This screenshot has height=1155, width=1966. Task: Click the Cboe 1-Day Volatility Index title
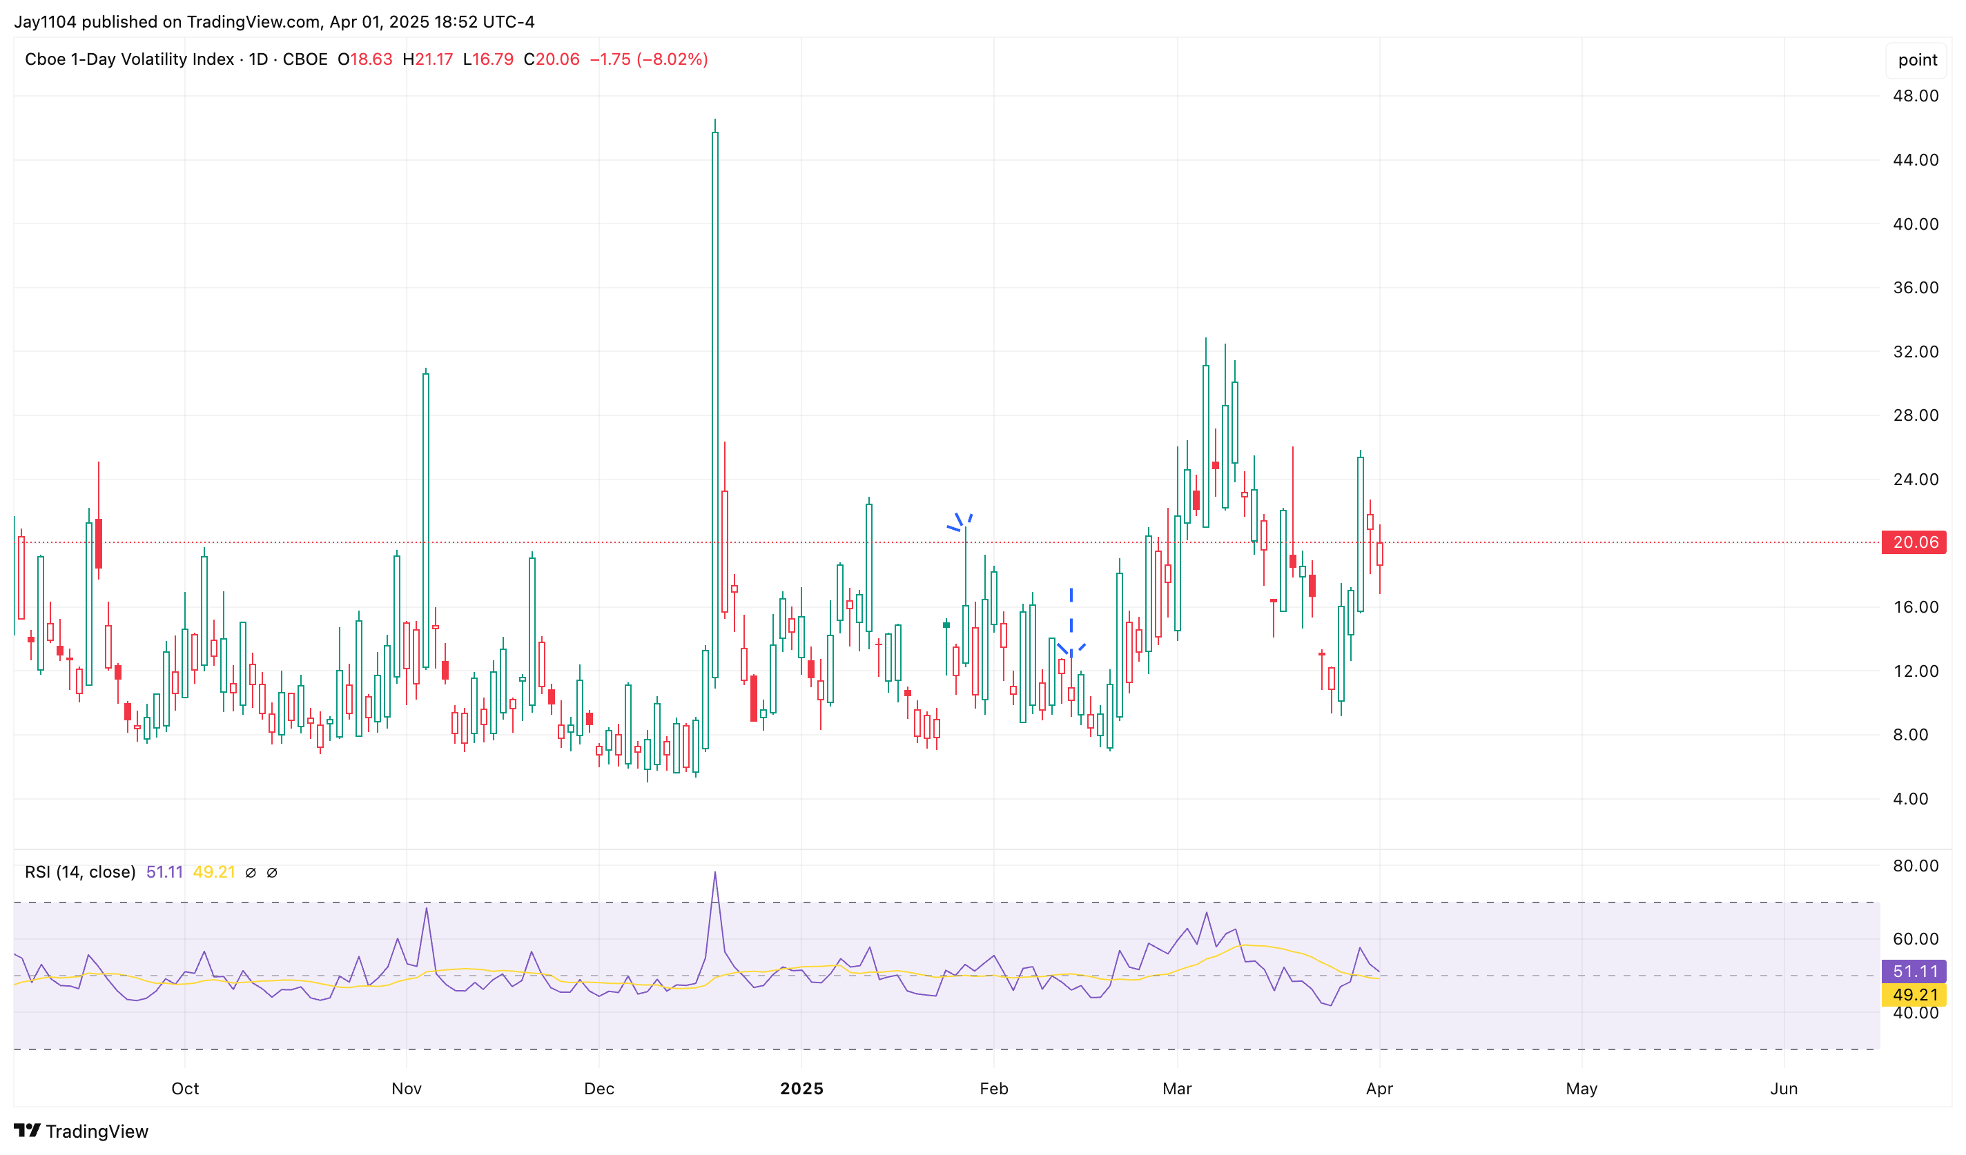coord(128,59)
